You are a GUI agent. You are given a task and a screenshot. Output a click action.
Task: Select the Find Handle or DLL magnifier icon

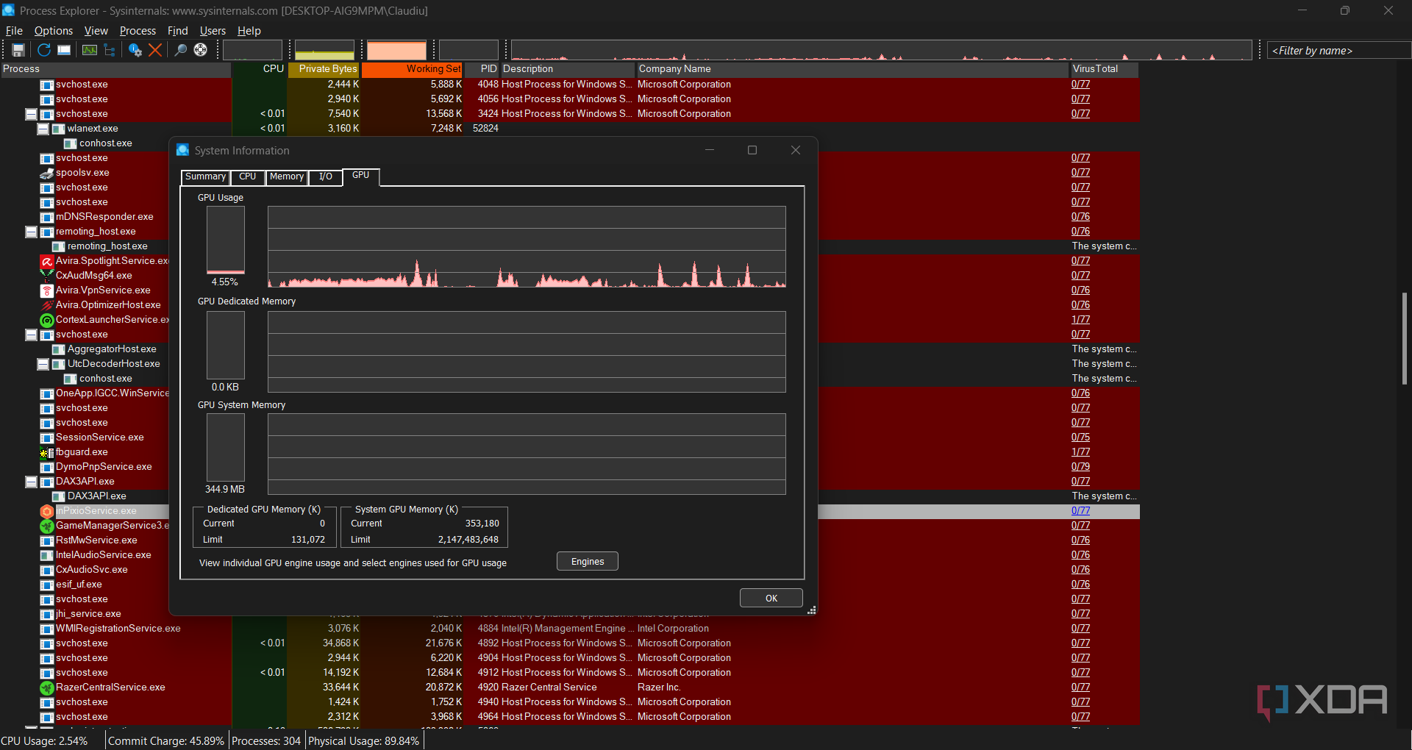(x=180, y=50)
